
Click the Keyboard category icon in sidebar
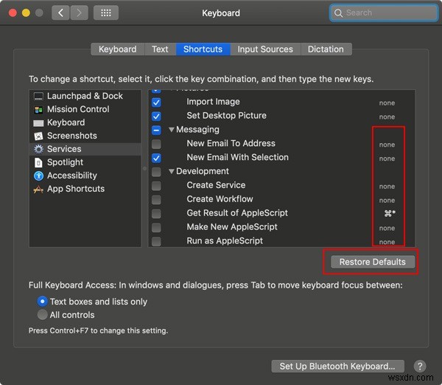pyautogui.click(x=38, y=123)
